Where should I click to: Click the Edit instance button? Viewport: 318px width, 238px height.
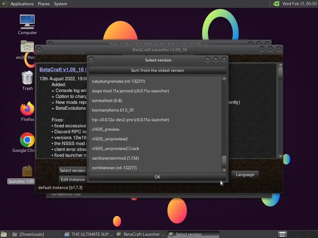point(73,179)
